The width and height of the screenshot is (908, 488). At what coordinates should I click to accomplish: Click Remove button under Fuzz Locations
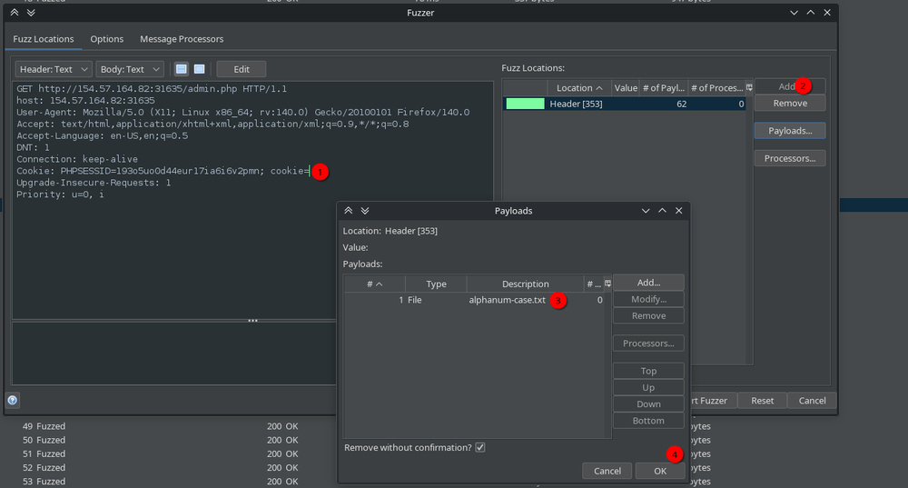pyautogui.click(x=790, y=104)
